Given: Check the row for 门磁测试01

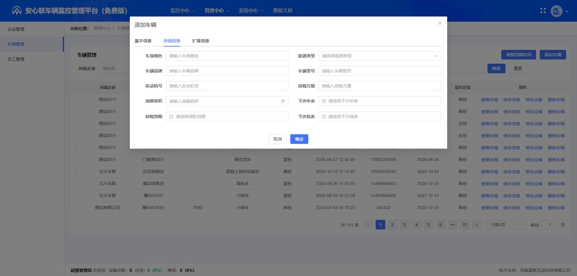Looking at the screenshot, I should click(x=75, y=159).
